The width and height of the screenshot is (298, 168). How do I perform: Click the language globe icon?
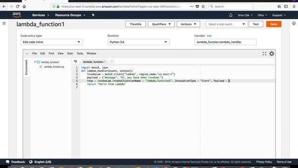pos(31,162)
